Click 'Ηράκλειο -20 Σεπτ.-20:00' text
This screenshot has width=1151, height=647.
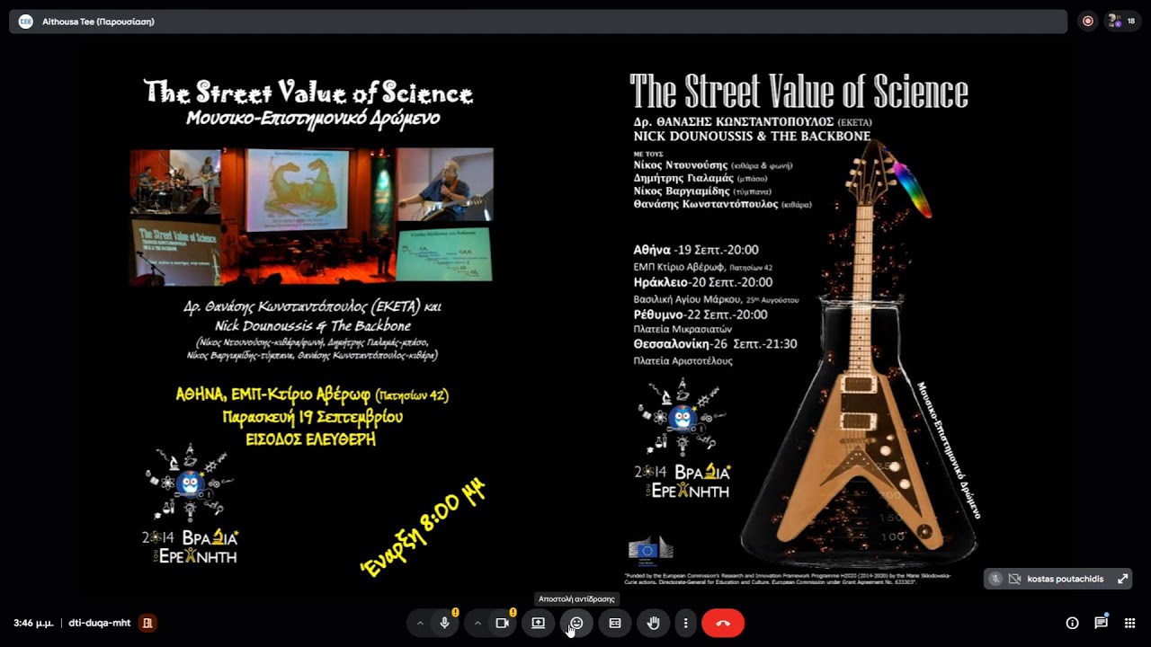tap(703, 282)
